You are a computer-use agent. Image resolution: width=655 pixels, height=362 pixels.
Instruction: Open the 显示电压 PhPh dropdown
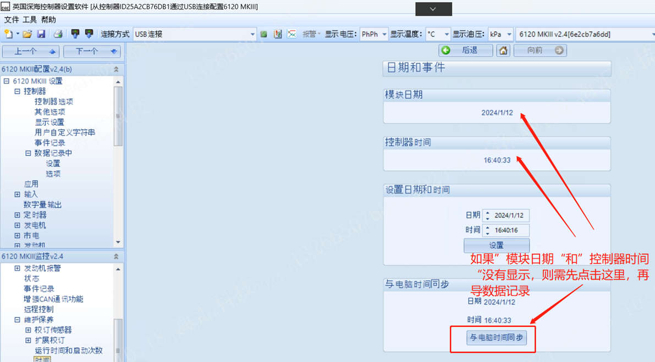[374, 34]
